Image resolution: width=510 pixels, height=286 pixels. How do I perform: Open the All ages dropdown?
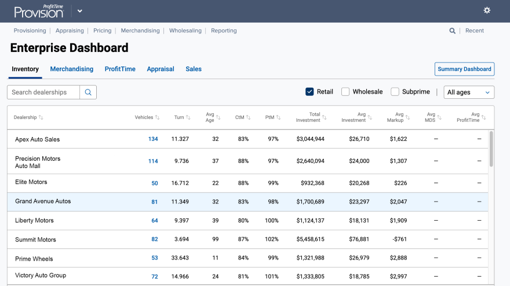pyautogui.click(x=469, y=92)
